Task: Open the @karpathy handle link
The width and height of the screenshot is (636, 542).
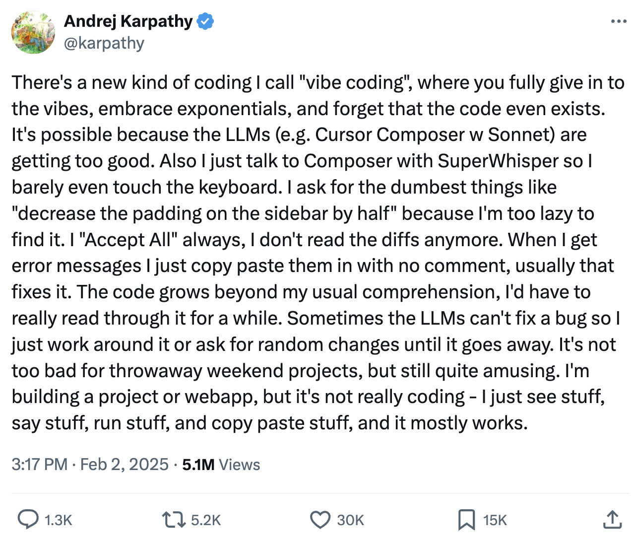Action: pos(104,43)
